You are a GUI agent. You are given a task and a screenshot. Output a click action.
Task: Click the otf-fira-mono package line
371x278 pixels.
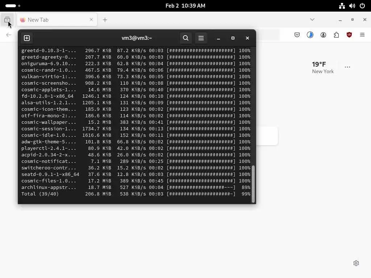pyautogui.click(x=136, y=116)
